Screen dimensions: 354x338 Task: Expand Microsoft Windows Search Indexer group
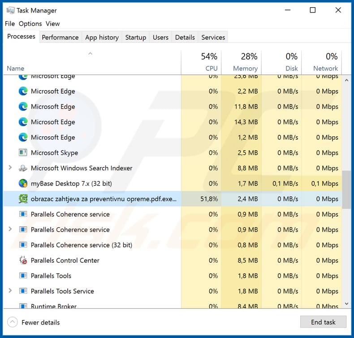click(x=10, y=168)
